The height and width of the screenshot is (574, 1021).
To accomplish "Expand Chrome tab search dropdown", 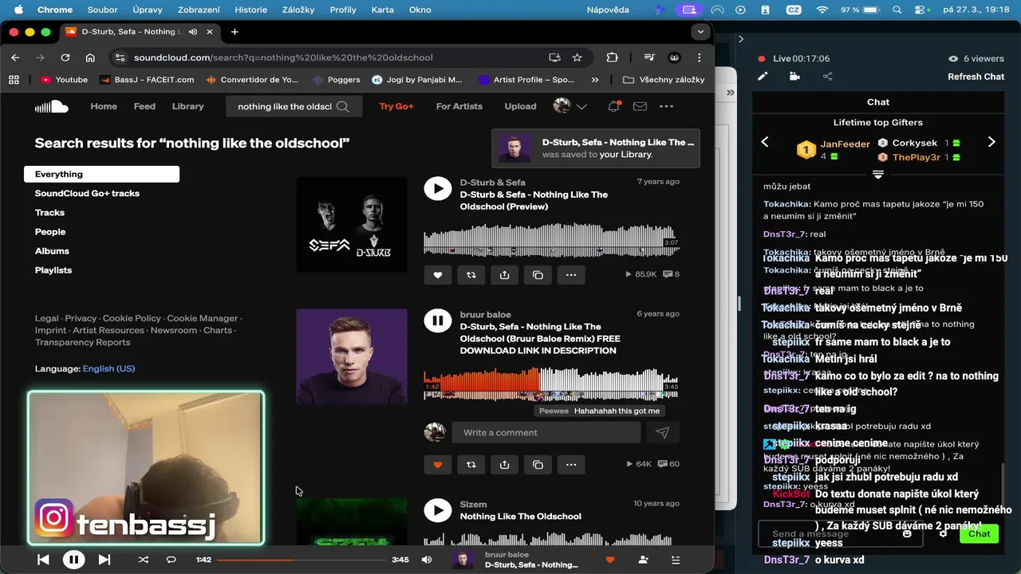I will [700, 32].
